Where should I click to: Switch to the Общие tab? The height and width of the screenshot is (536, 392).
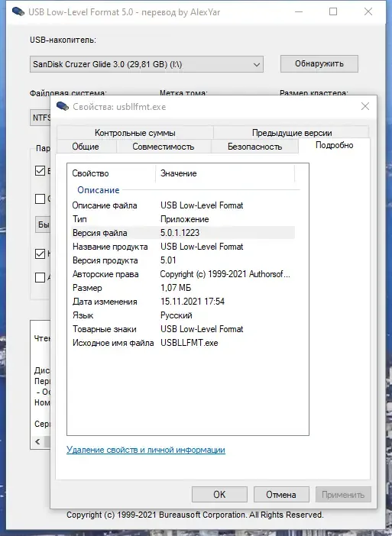tap(86, 147)
